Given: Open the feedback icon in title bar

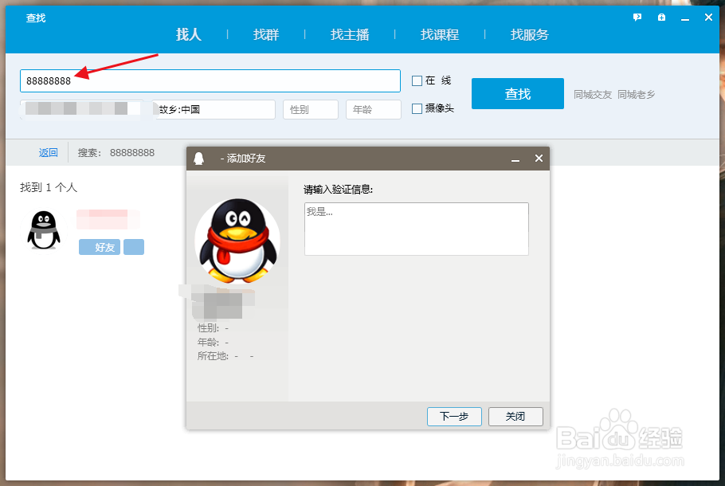Looking at the screenshot, I should coord(637,18).
